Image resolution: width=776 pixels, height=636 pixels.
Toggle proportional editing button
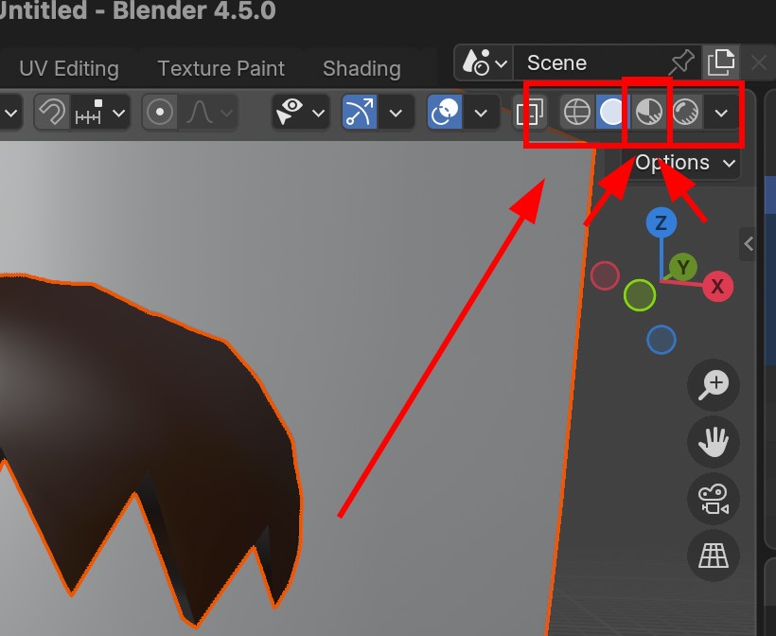[160, 113]
